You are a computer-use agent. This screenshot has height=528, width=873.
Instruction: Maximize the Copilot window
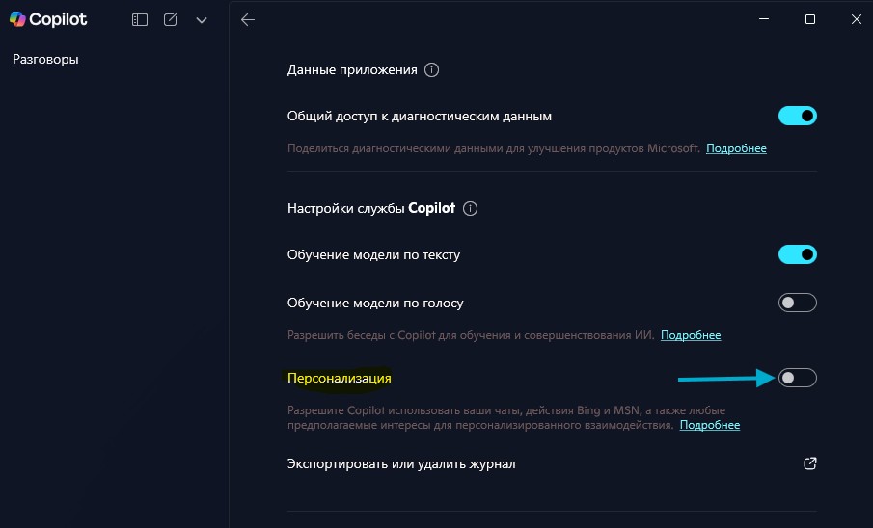click(810, 19)
